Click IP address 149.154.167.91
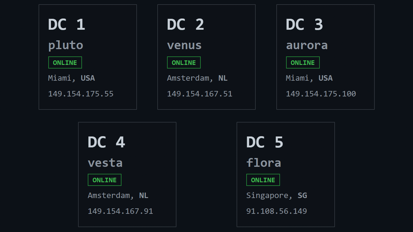The image size is (413, 232). point(120,211)
